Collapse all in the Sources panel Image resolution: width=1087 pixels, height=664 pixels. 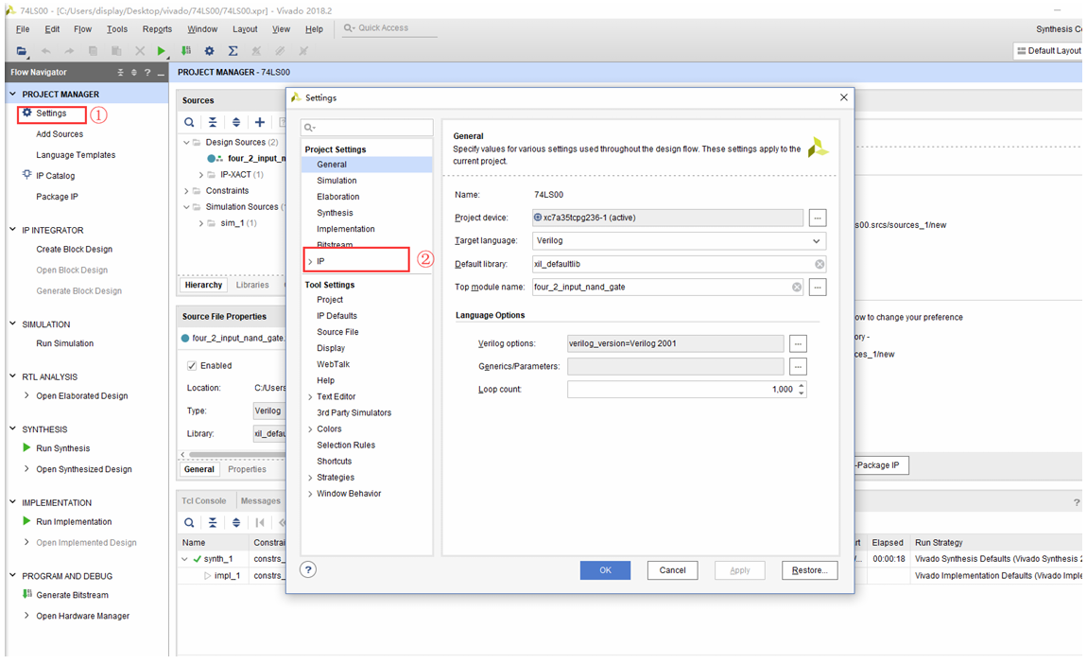coord(213,122)
